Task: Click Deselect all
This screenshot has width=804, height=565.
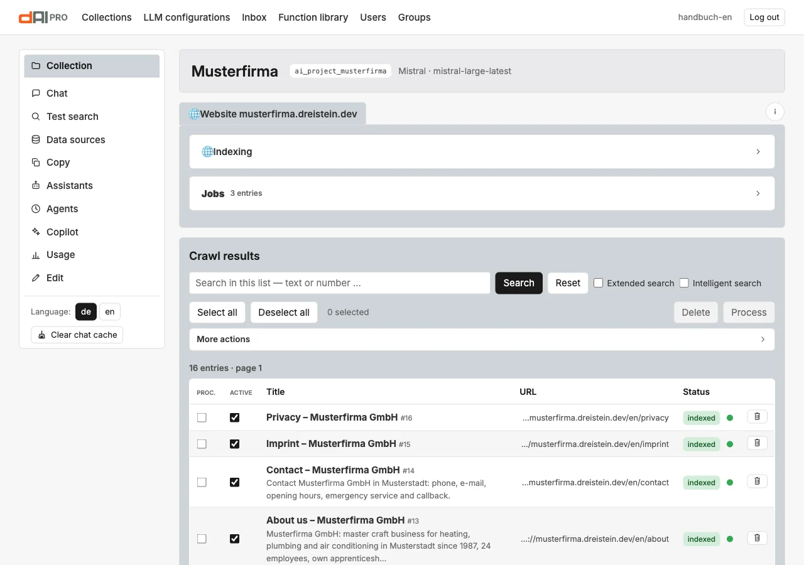Action: (284, 313)
